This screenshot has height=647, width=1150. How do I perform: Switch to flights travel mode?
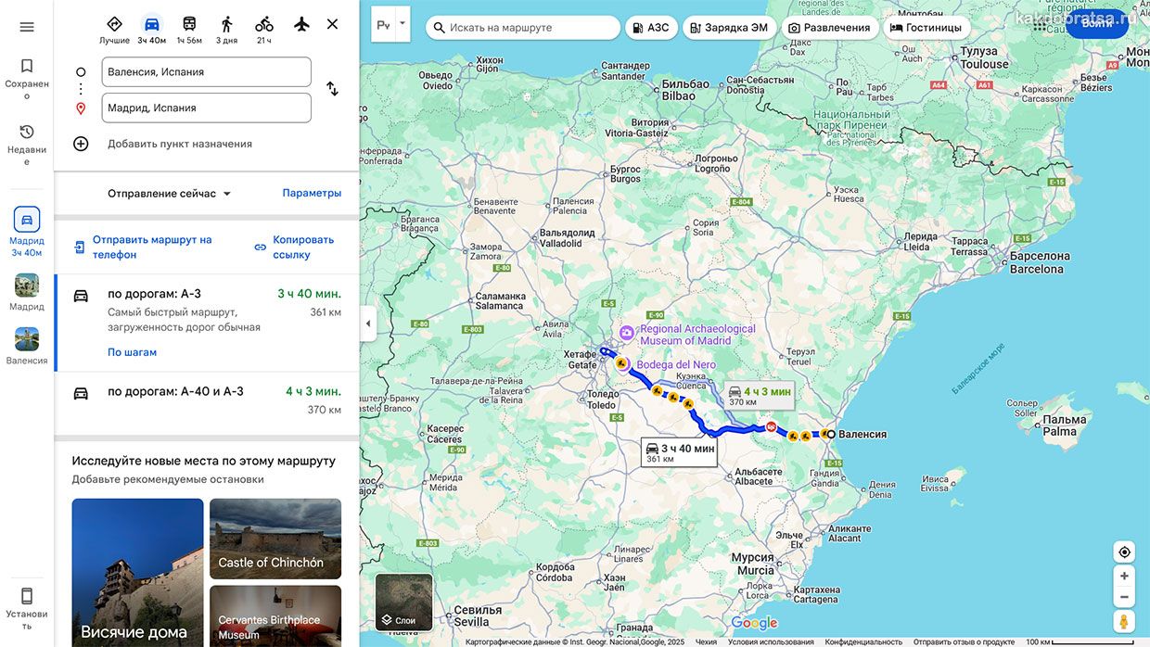click(x=301, y=24)
